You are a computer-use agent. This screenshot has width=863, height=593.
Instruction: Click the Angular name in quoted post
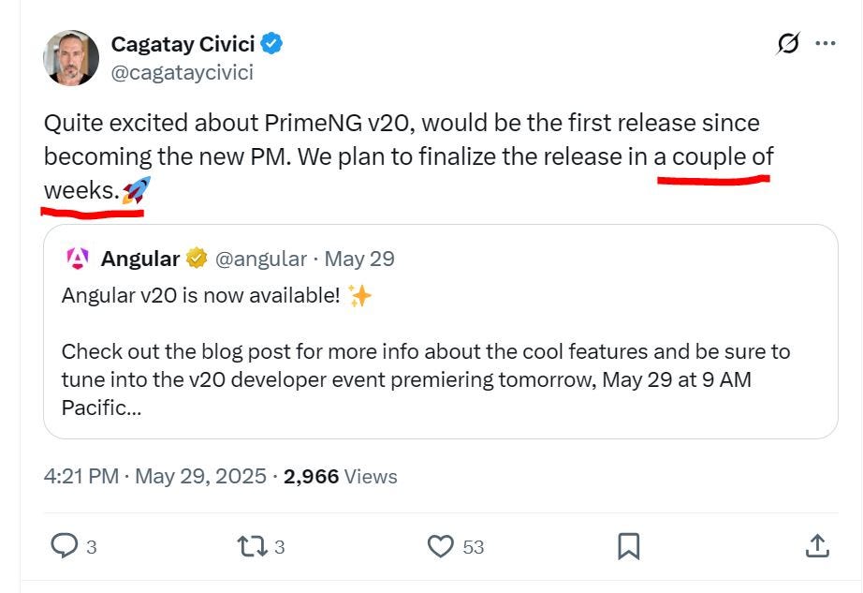point(140,259)
